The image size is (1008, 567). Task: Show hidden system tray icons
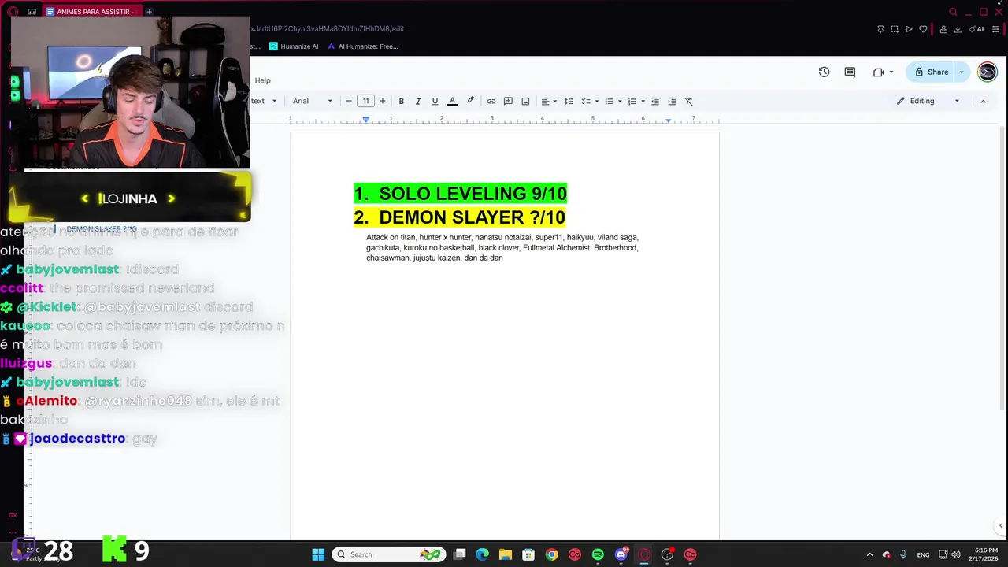click(x=869, y=554)
